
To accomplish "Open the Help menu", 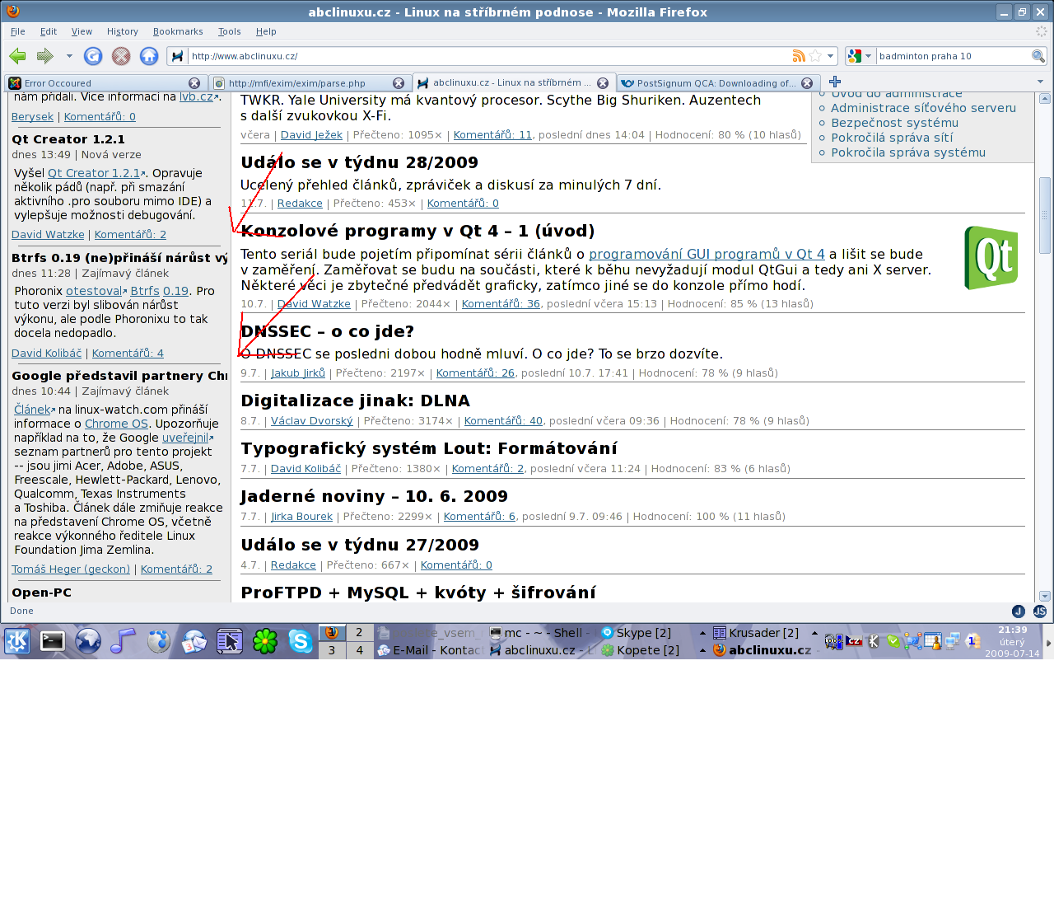I will (266, 31).
